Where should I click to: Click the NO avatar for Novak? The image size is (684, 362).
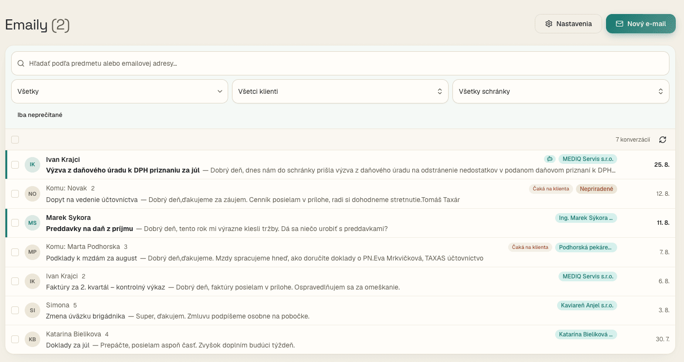(x=32, y=194)
